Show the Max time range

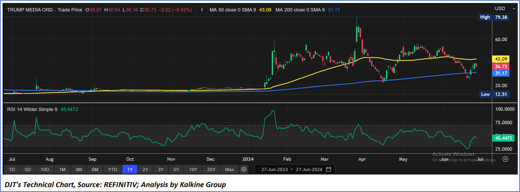230,169
